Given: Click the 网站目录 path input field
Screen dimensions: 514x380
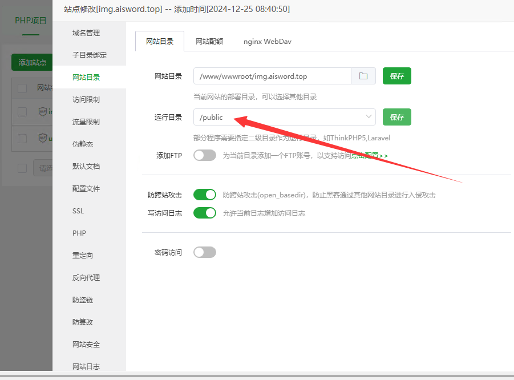Looking at the screenshot, I should 272,76.
